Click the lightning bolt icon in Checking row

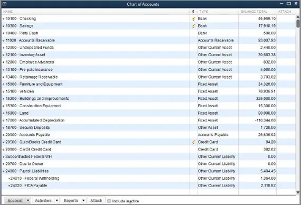pyautogui.click(x=193, y=19)
